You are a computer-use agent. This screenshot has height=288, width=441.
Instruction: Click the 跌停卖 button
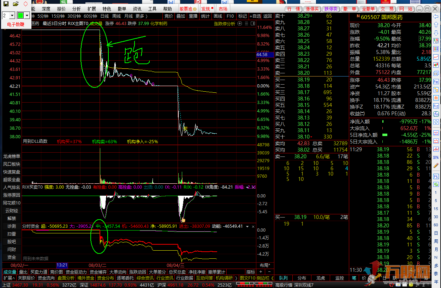coord(331,9)
